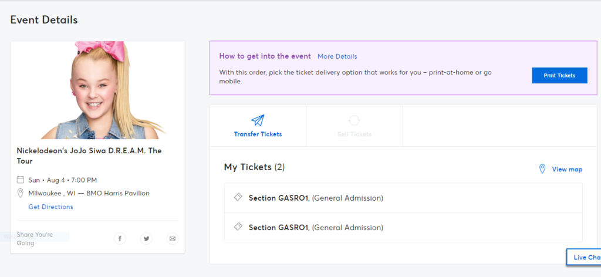
Task: Click the paper plane Transfer Tickets icon
Action: point(258,120)
